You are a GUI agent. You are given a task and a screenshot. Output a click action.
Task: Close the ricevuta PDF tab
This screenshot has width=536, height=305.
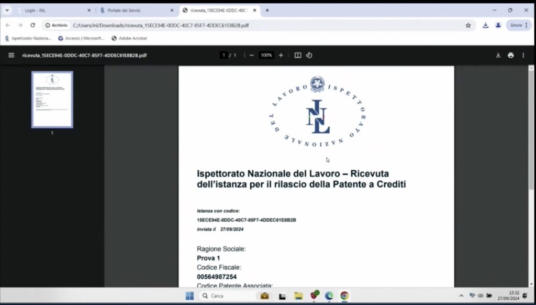tap(255, 10)
